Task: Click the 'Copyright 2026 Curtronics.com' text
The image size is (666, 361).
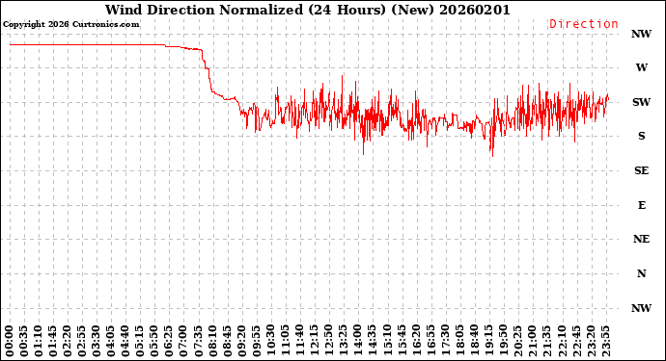Action: [70, 24]
